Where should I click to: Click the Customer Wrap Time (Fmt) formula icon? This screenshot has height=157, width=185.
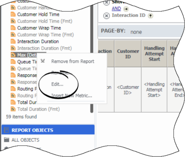pos(13,35)
